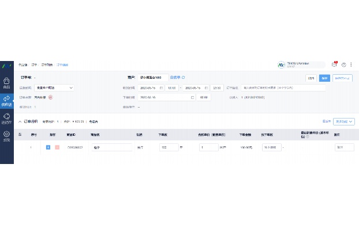
Task: Click the merchant name input field
Action: tap(153, 78)
